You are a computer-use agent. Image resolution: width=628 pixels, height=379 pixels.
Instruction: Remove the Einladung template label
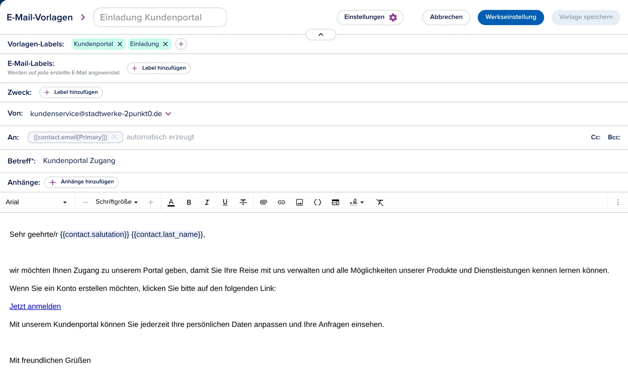[x=166, y=44]
